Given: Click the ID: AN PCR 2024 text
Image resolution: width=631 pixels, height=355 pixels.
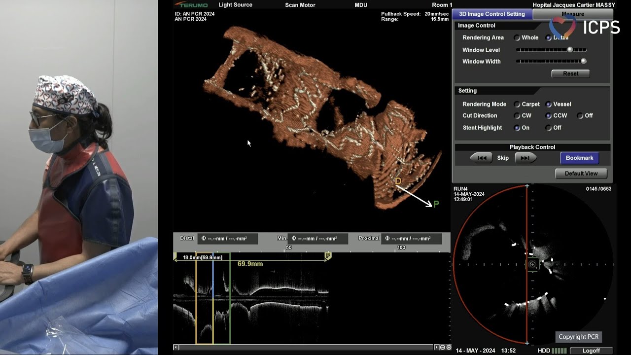Looking at the screenshot, I should (x=195, y=14).
